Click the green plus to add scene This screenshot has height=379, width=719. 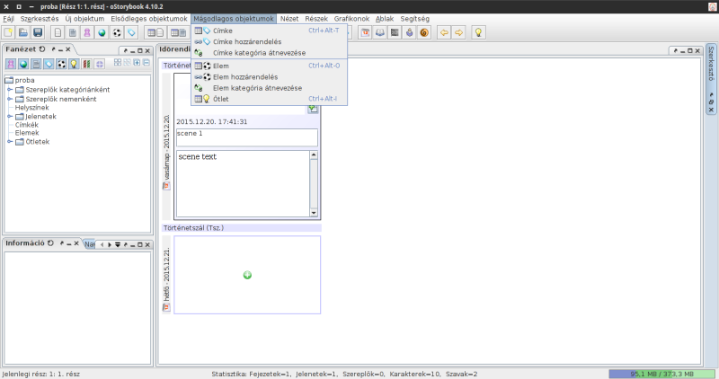pos(247,275)
